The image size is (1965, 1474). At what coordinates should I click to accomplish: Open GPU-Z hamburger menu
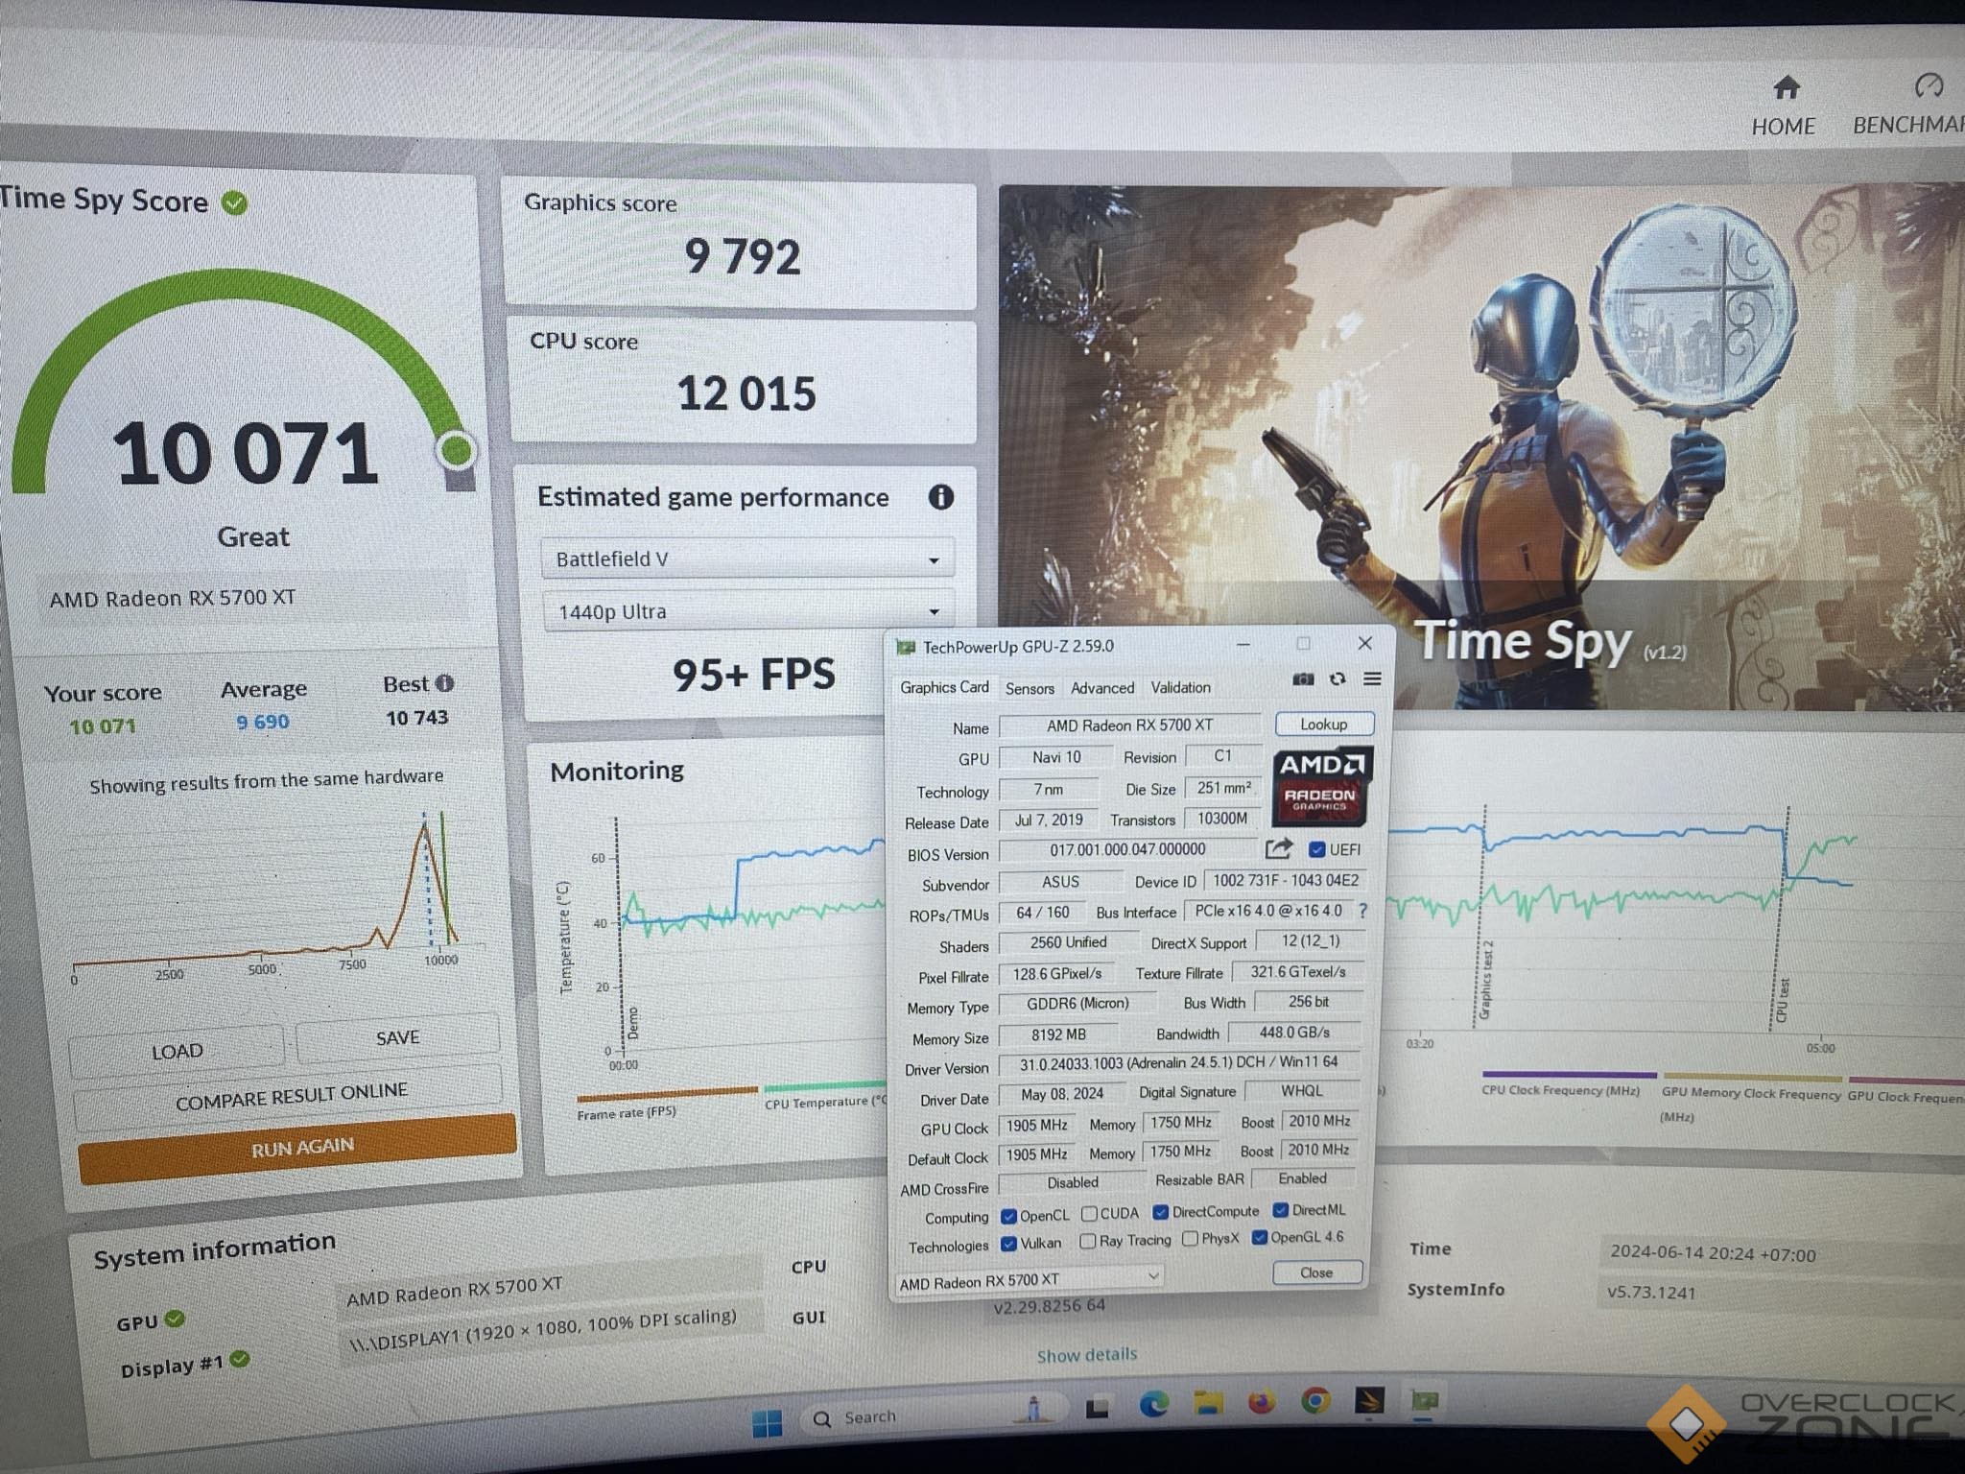click(x=1372, y=679)
